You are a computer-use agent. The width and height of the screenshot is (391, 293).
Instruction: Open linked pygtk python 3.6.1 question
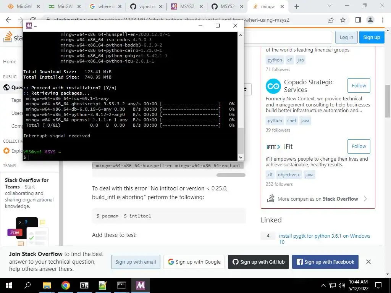pyautogui.click(x=325, y=239)
